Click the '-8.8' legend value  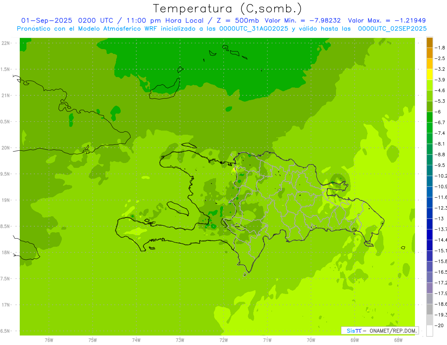click(440, 155)
